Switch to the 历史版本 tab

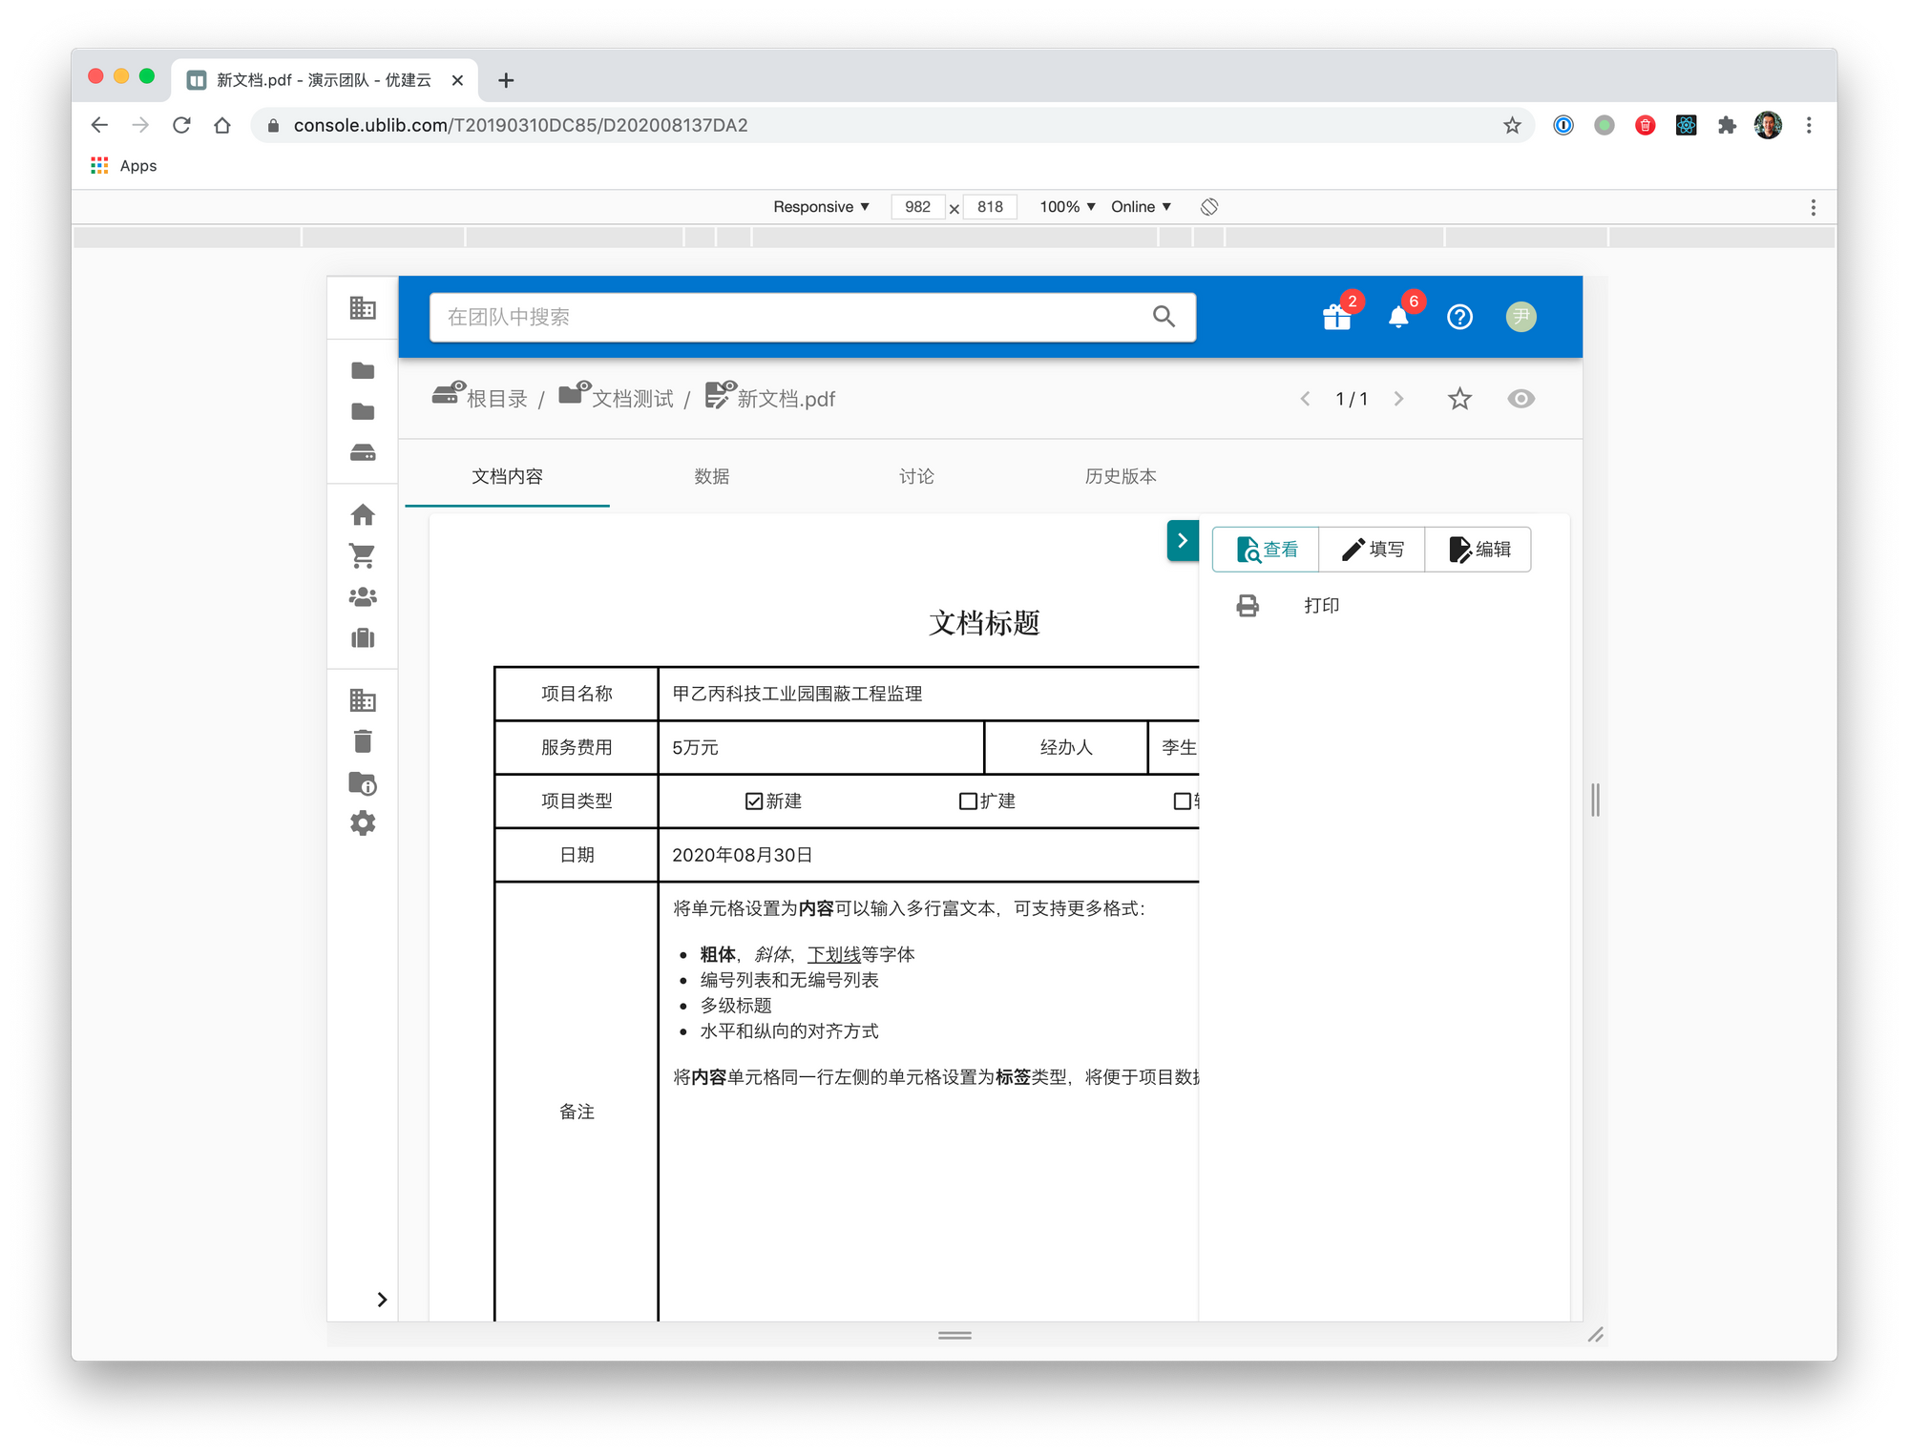pos(1121,476)
